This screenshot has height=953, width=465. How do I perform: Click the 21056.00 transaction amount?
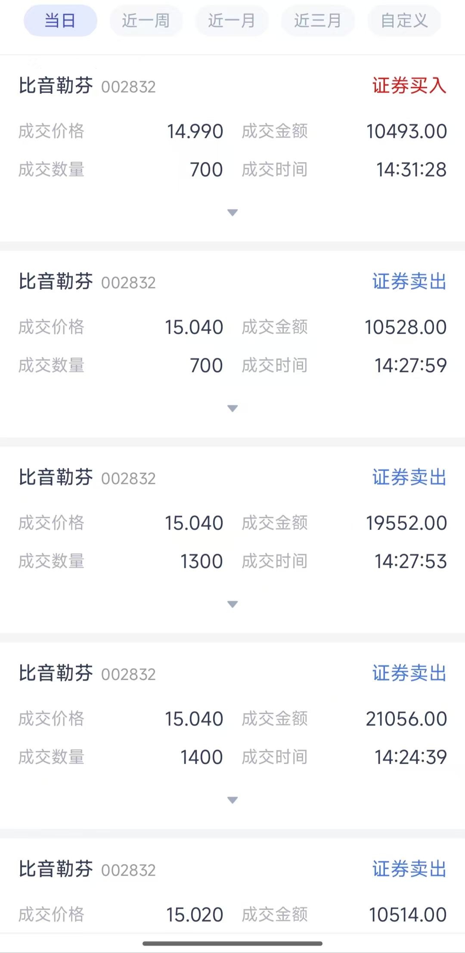click(x=406, y=719)
